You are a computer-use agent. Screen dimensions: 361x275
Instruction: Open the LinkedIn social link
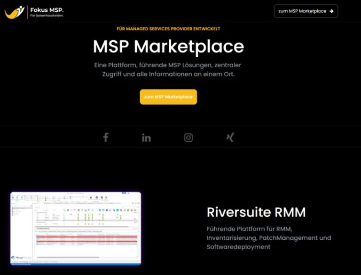tap(146, 137)
